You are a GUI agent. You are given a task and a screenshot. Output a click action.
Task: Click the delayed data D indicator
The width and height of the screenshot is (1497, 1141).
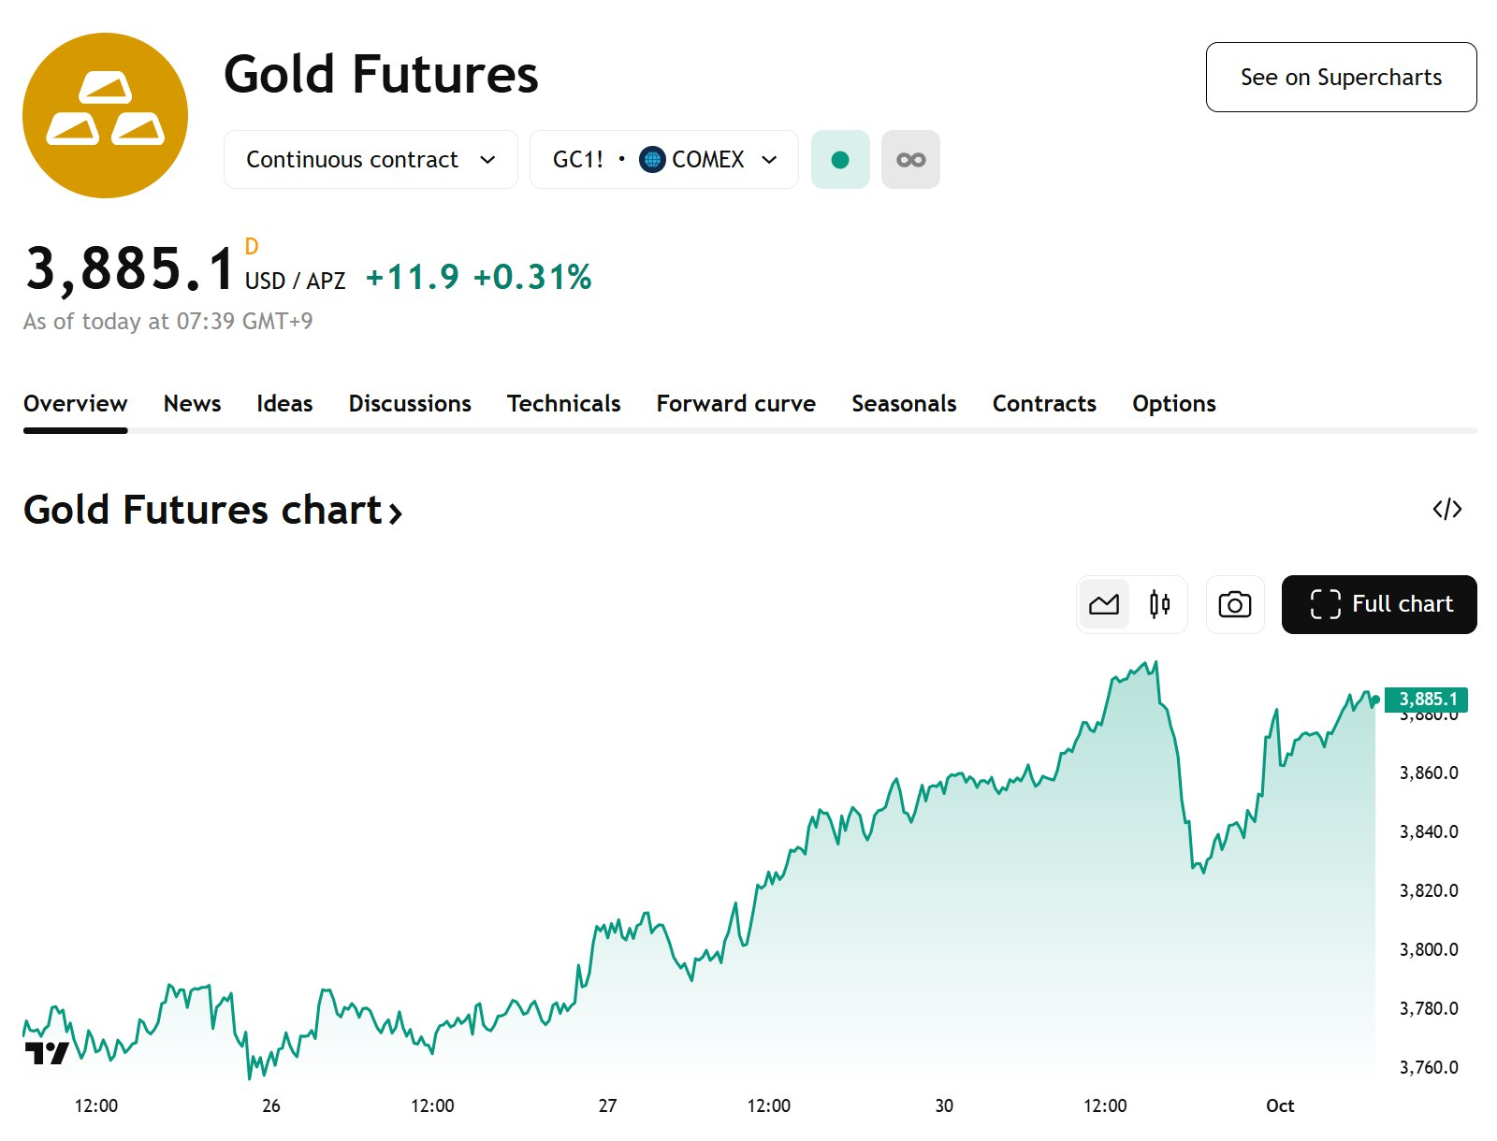click(251, 247)
